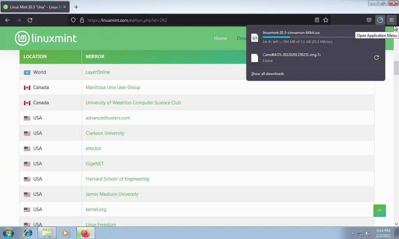399x239 pixels.
Task: Open the Application Menu hamburger
Action: pos(392,20)
